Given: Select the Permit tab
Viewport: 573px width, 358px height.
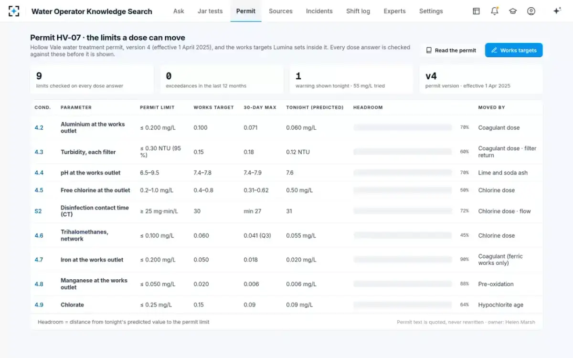Looking at the screenshot, I should [x=246, y=11].
